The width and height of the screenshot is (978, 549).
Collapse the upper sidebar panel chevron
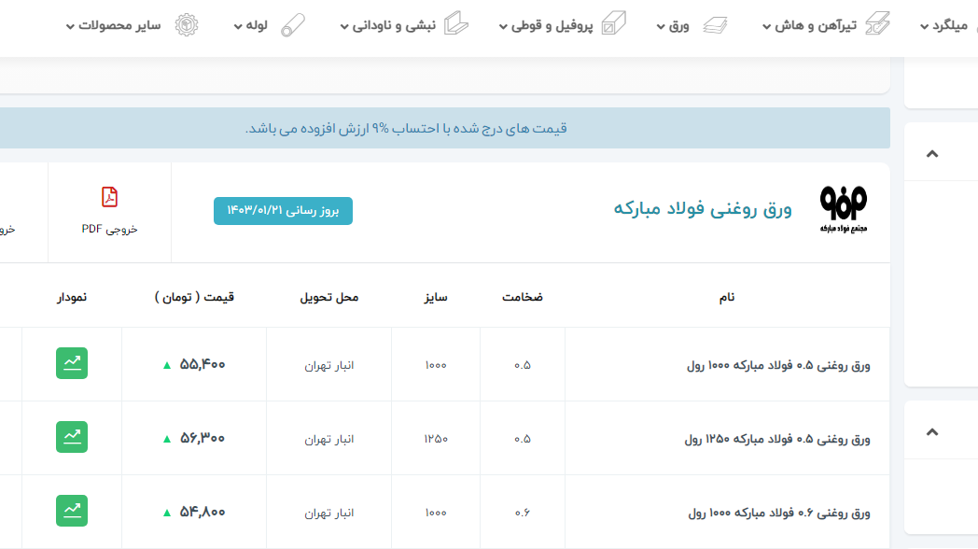pyautogui.click(x=931, y=154)
